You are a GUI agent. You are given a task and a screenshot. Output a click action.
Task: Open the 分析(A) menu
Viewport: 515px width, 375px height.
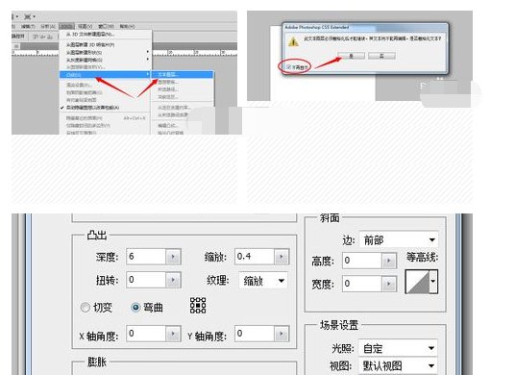(48, 26)
